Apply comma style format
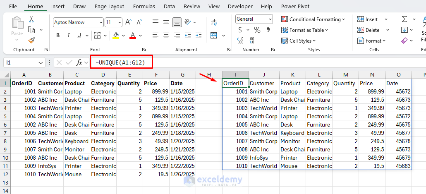Viewport: 426px width, 194px height. click(x=268, y=30)
